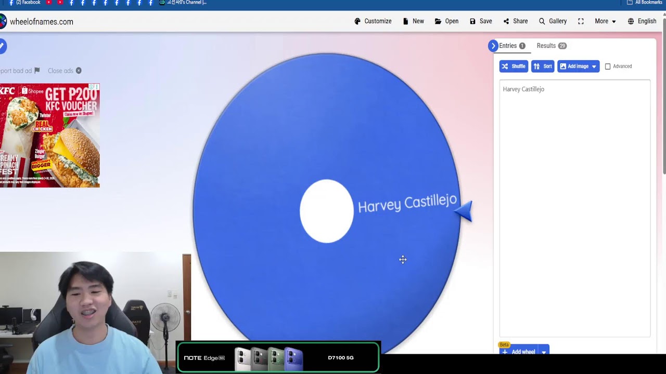Open a saved wheel with Open
Viewport: 666px width, 374px height.
tap(446, 21)
